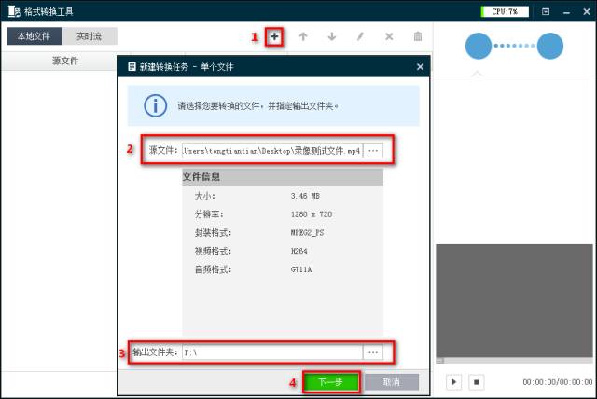The image size is (597, 399).
Task: Browse for source file with ellipsis button
Action: 373,150
